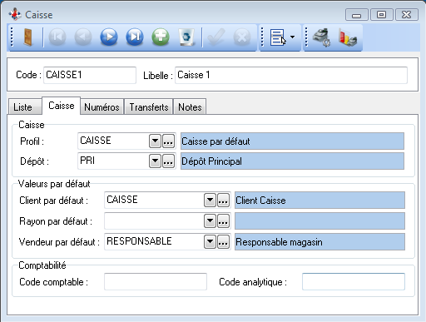Switch to the Numéros tab
426x322 pixels.
point(102,107)
